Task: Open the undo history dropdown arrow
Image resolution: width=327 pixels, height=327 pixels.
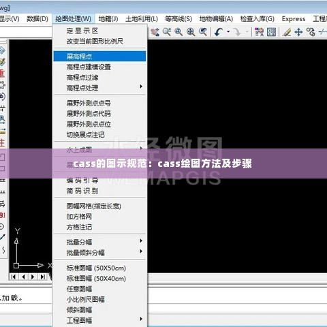Action: tap(228, 32)
